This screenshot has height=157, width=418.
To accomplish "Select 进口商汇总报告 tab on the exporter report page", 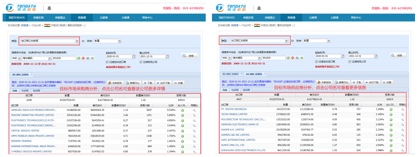I will (231, 74).
